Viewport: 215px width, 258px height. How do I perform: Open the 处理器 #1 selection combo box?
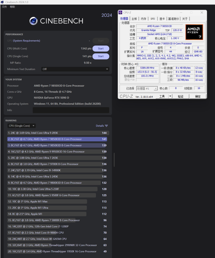coord(147,88)
